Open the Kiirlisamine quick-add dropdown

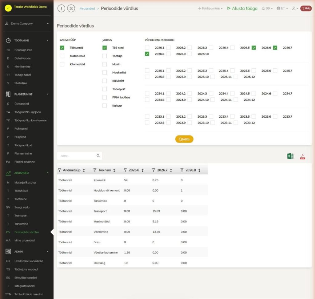pos(210,8)
